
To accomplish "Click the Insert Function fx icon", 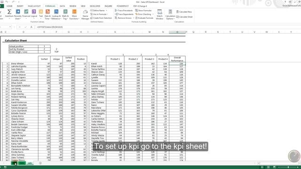I will click(x=32, y=27).
